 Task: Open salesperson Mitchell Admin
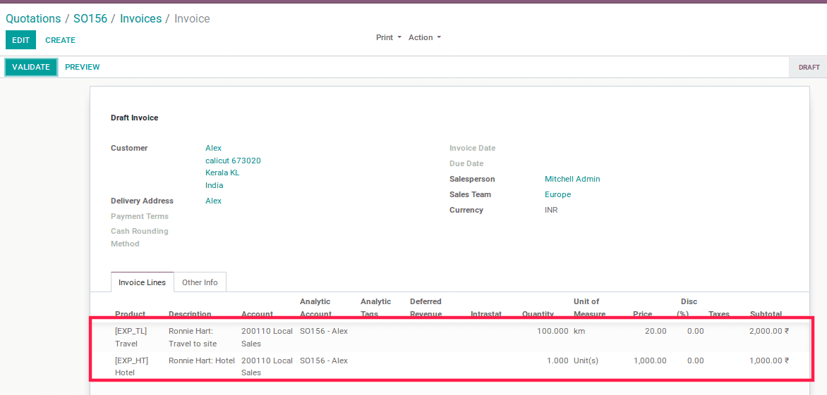point(572,179)
